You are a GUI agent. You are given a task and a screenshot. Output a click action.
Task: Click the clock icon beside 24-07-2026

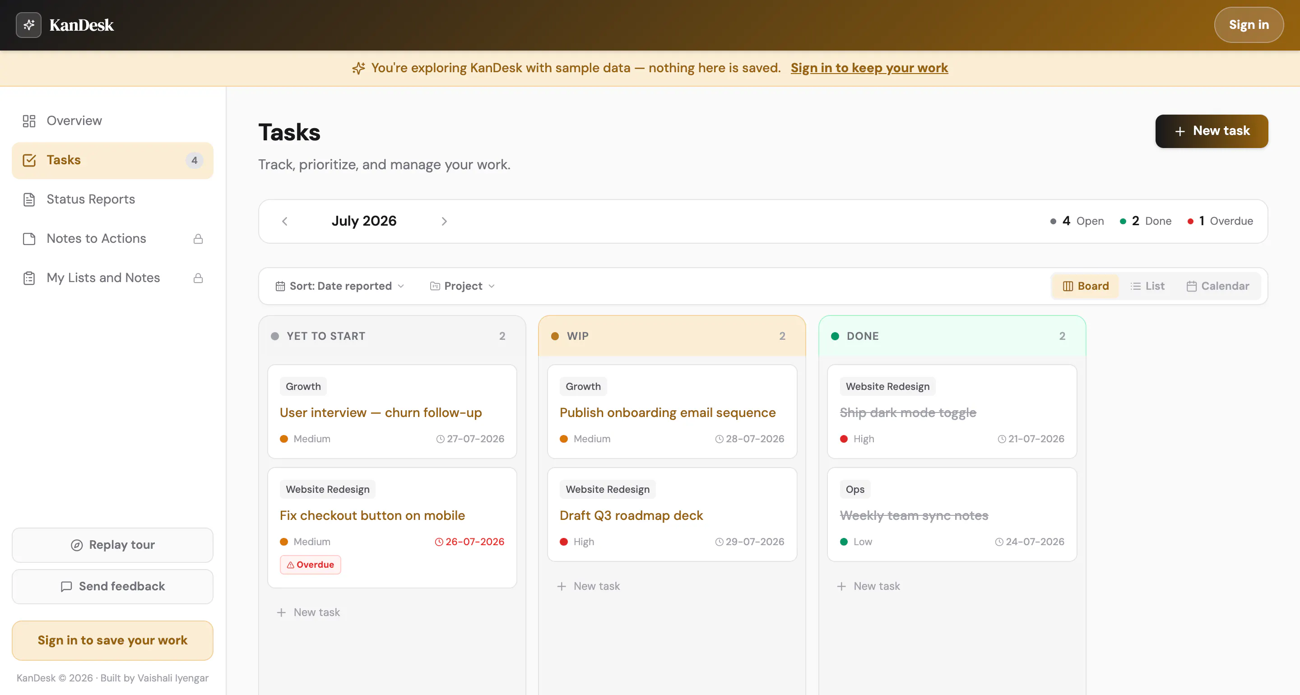[999, 542]
